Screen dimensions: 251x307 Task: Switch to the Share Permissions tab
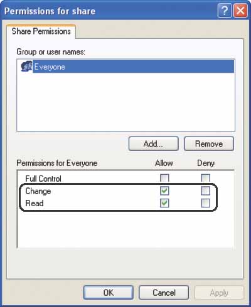[41, 31]
